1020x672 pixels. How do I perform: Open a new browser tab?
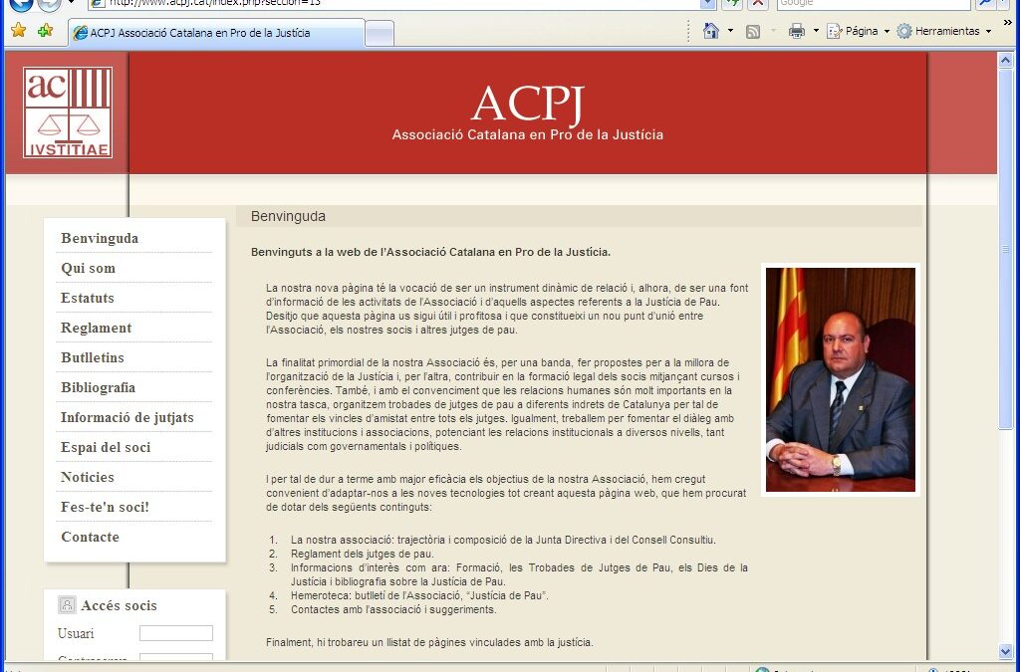tap(380, 31)
